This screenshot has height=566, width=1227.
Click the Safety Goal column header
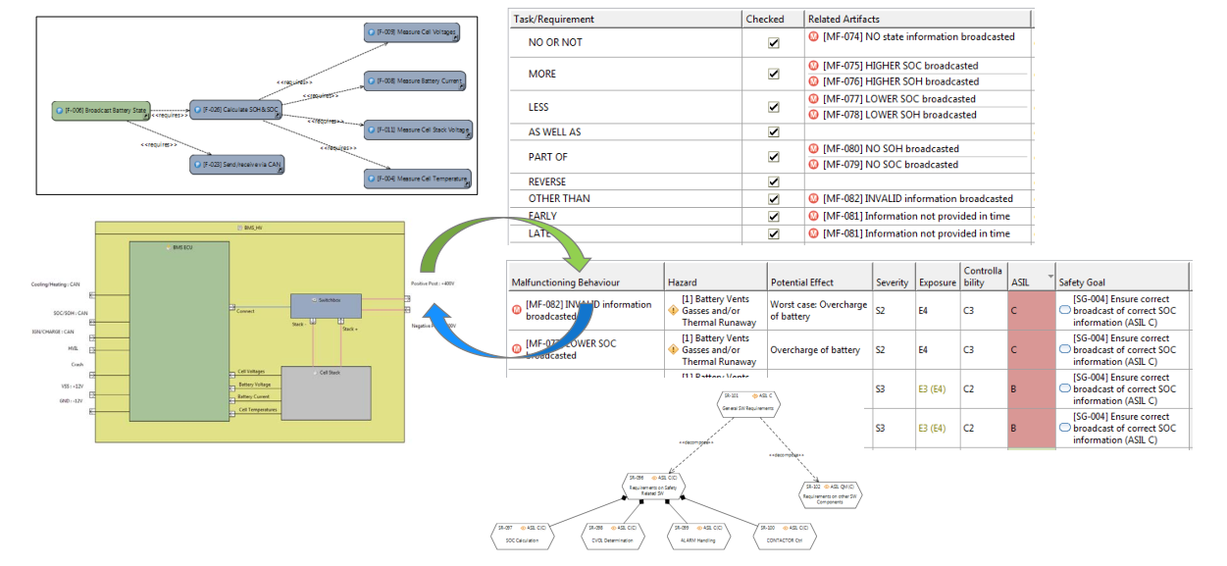point(1123,277)
